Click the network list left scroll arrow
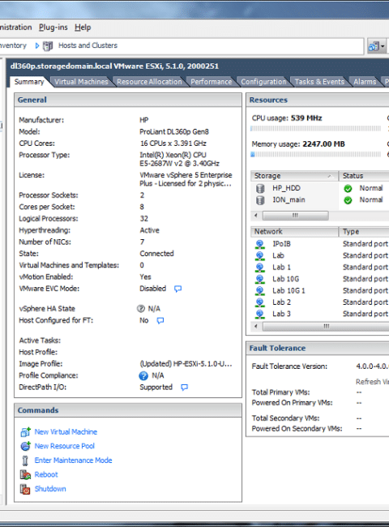 [256, 327]
